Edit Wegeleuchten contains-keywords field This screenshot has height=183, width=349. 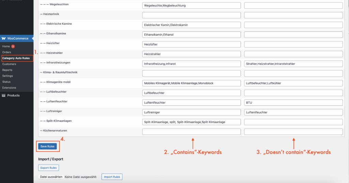click(192, 5)
